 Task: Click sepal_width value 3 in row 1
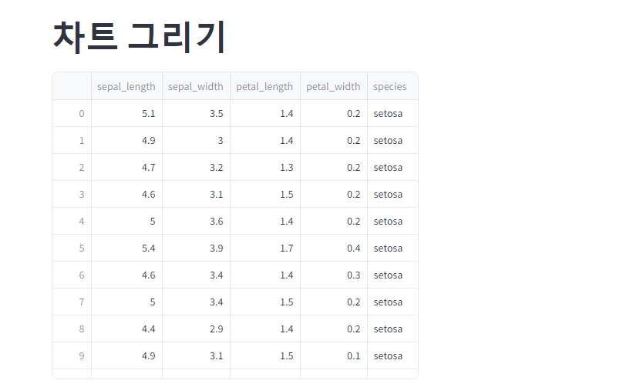[x=196, y=140]
